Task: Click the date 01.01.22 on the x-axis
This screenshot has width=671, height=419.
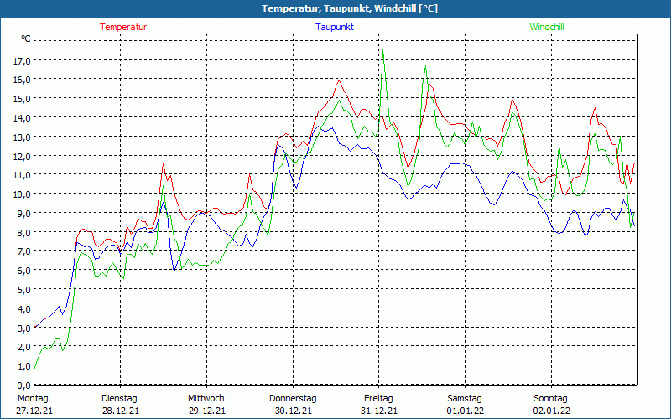Action: coord(465,411)
